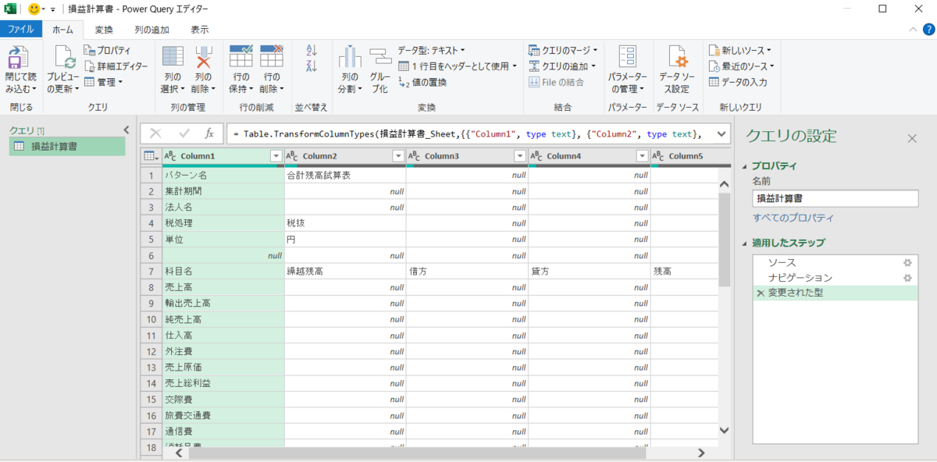Open the ソース step settings gear

coord(907,263)
